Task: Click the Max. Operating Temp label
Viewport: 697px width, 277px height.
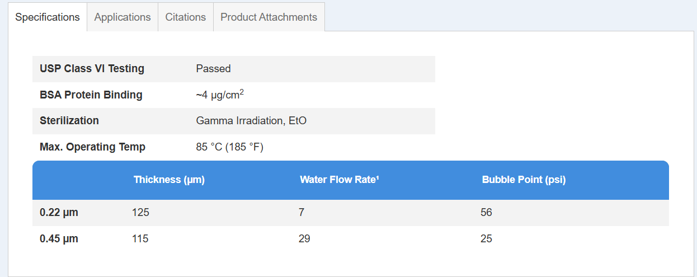Action: coord(92,147)
